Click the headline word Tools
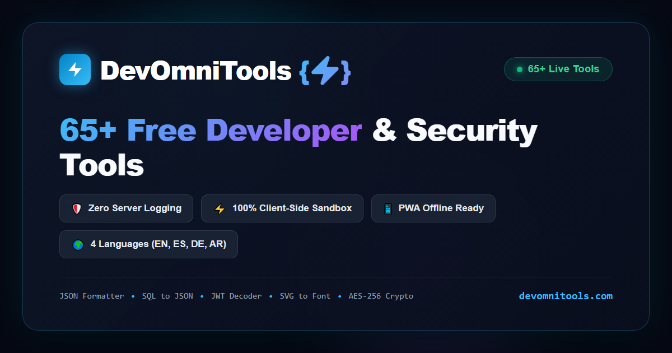 point(101,165)
